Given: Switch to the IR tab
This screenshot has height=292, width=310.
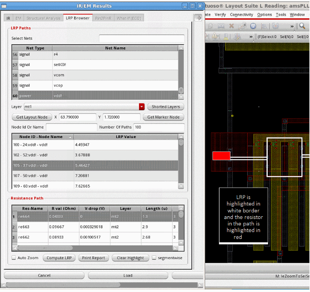Looking at the screenshot, I should pyautogui.click(x=8, y=18).
